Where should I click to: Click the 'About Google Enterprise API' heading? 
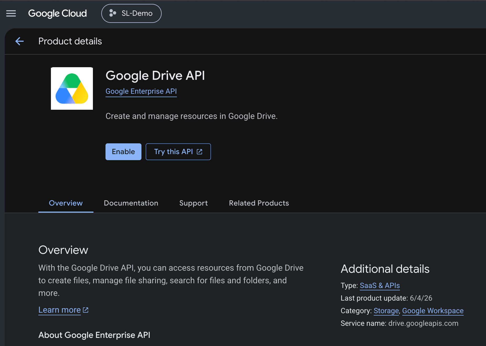click(x=94, y=335)
